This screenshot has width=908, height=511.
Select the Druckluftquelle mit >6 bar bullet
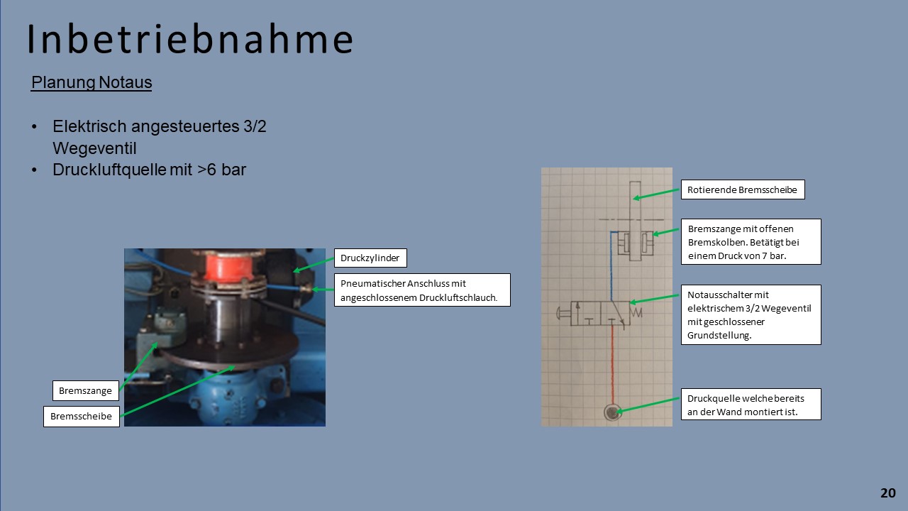[149, 170]
